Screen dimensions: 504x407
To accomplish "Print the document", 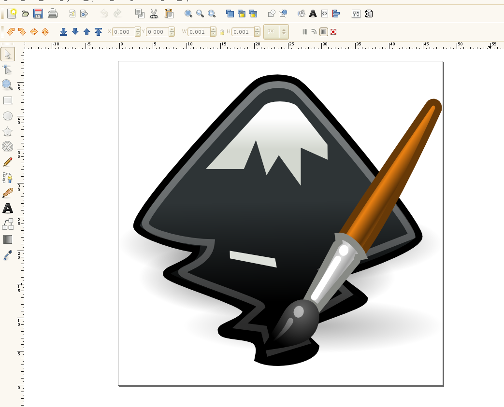I will tap(52, 14).
